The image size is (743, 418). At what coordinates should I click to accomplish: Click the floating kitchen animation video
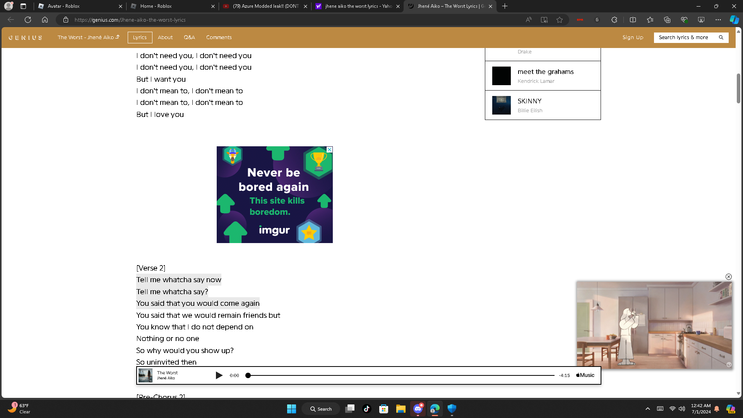click(x=654, y=324)
